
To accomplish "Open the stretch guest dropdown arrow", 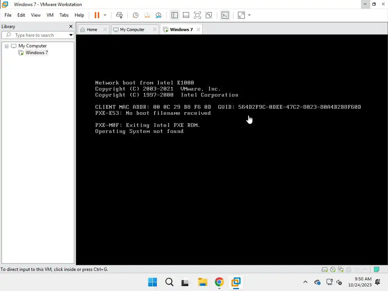I will click(249, 15).
